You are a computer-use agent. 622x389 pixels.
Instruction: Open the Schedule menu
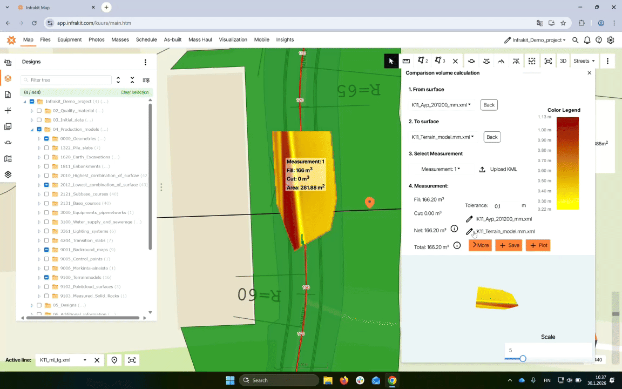point(146,39)
